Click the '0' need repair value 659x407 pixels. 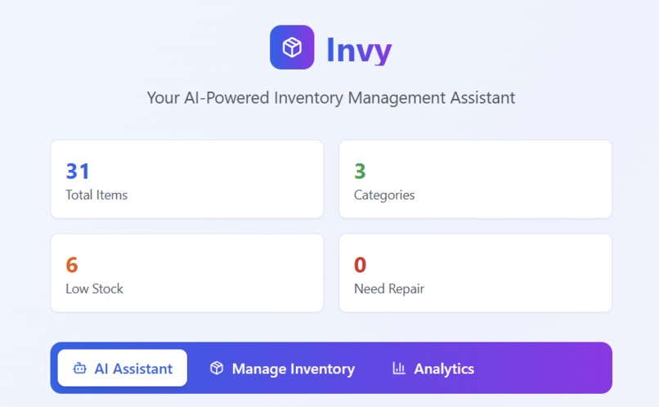point(361,265)
